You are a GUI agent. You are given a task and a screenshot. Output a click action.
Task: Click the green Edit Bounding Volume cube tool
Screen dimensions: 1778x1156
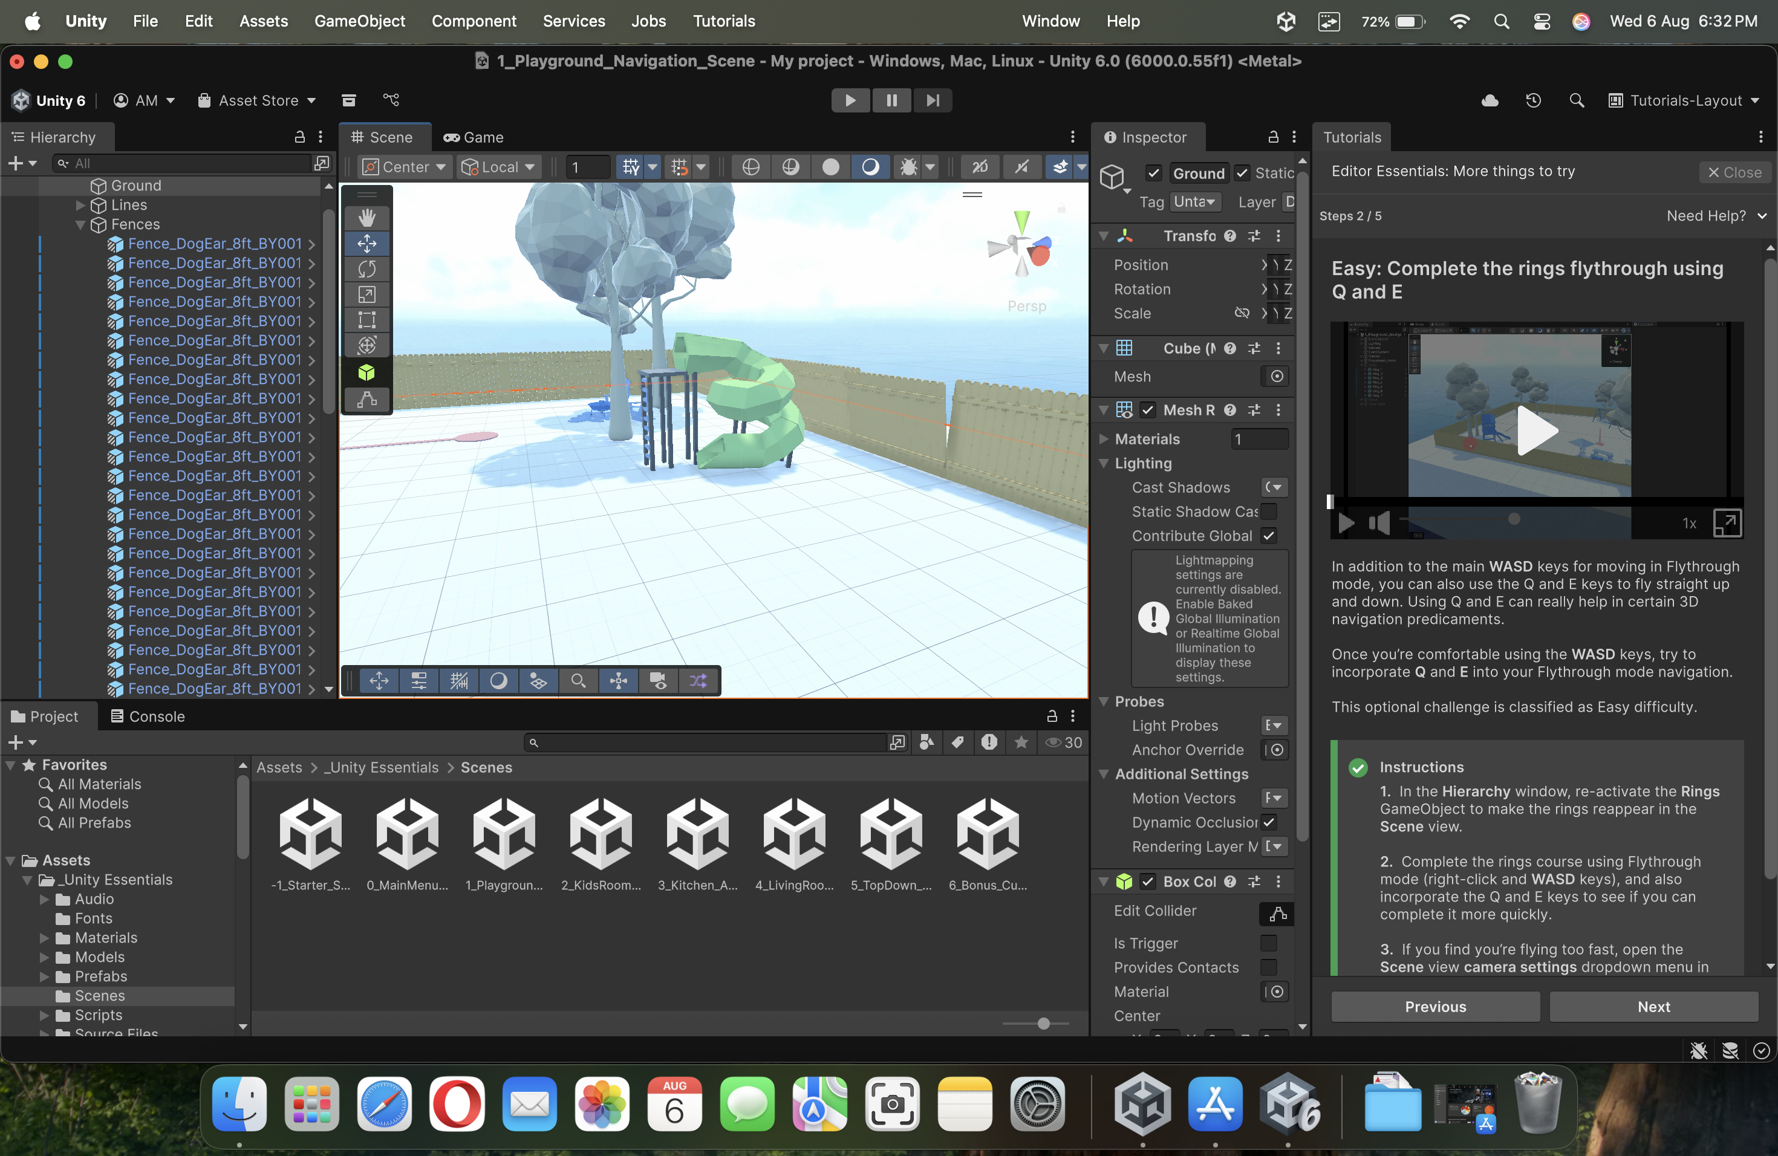[x=366, y=372]
